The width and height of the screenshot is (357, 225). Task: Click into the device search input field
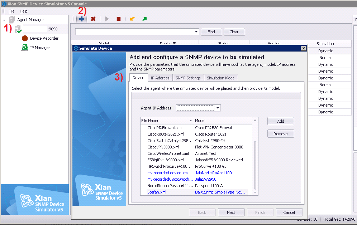(134, 32)
